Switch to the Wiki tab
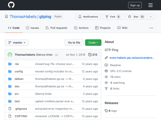Screen dimensions: 161x121 (122, 28)
